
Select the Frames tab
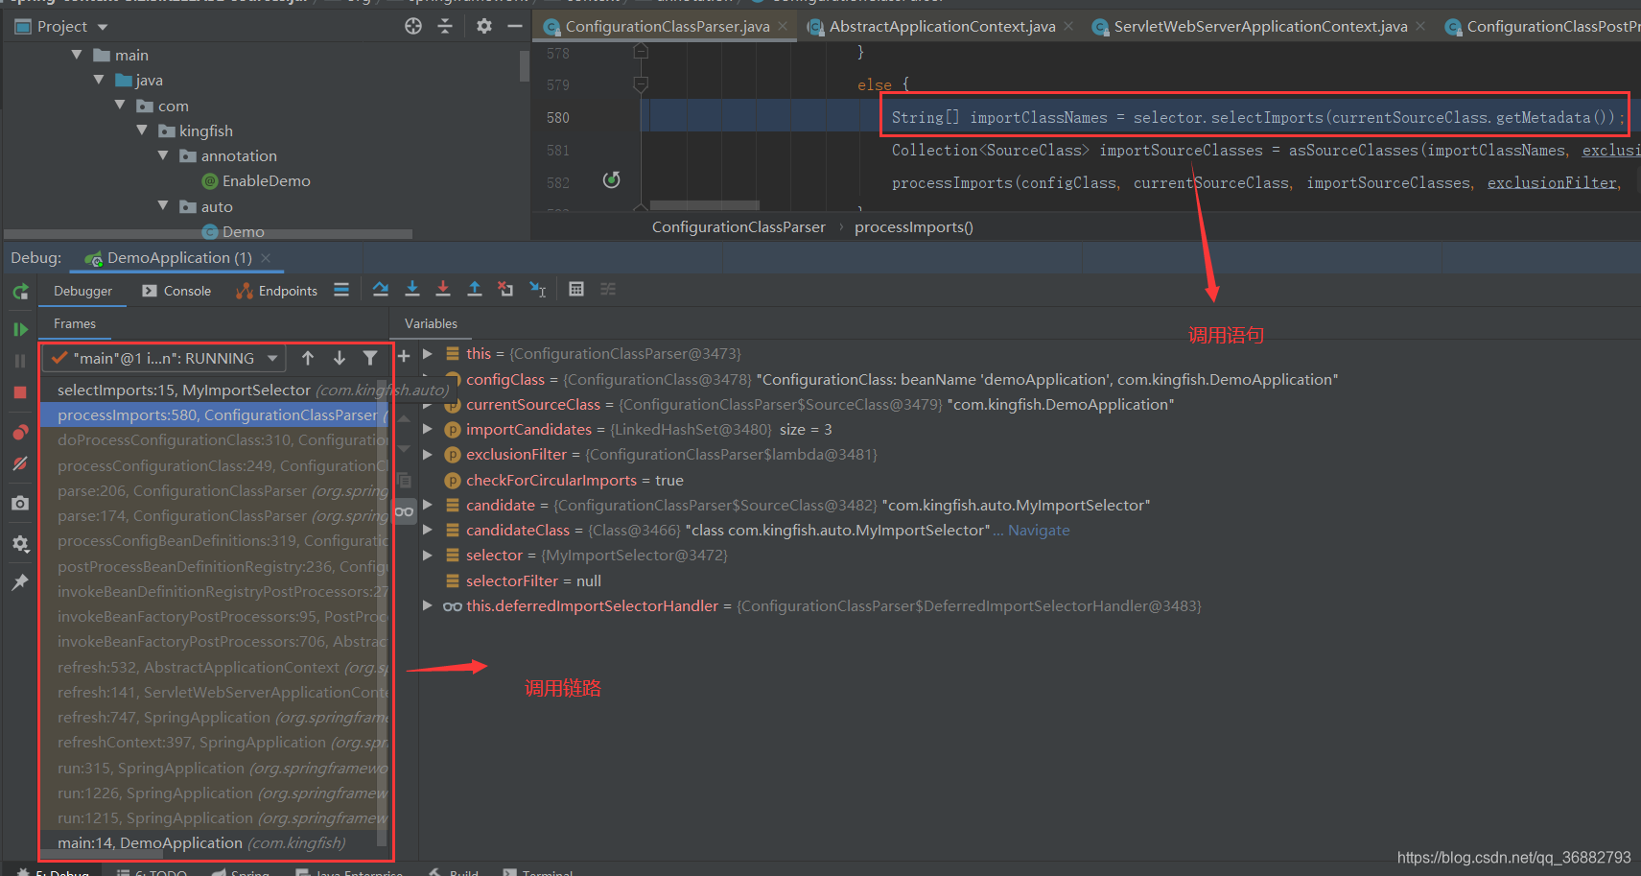pyautogui.click(x=75, y=323)
